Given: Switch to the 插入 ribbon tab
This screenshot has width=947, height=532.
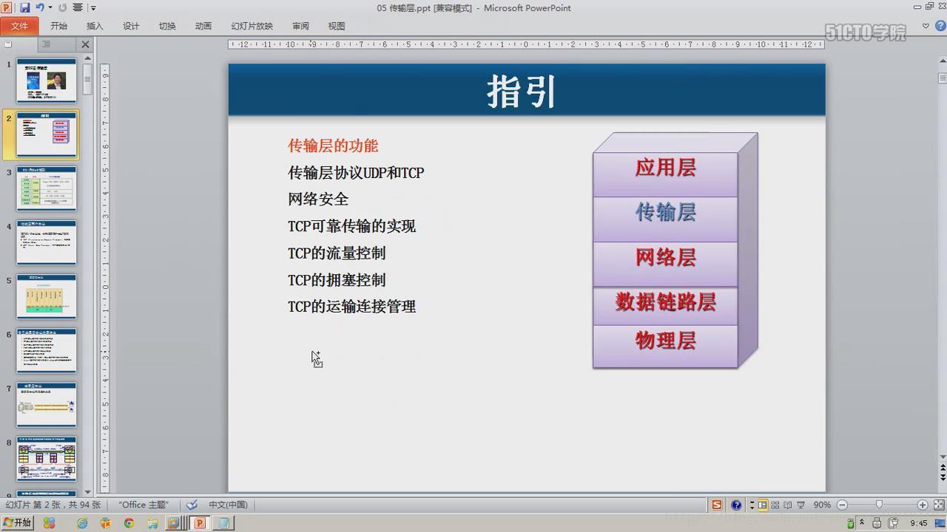Looking at the screenshot, I should [x=95, y=26].
